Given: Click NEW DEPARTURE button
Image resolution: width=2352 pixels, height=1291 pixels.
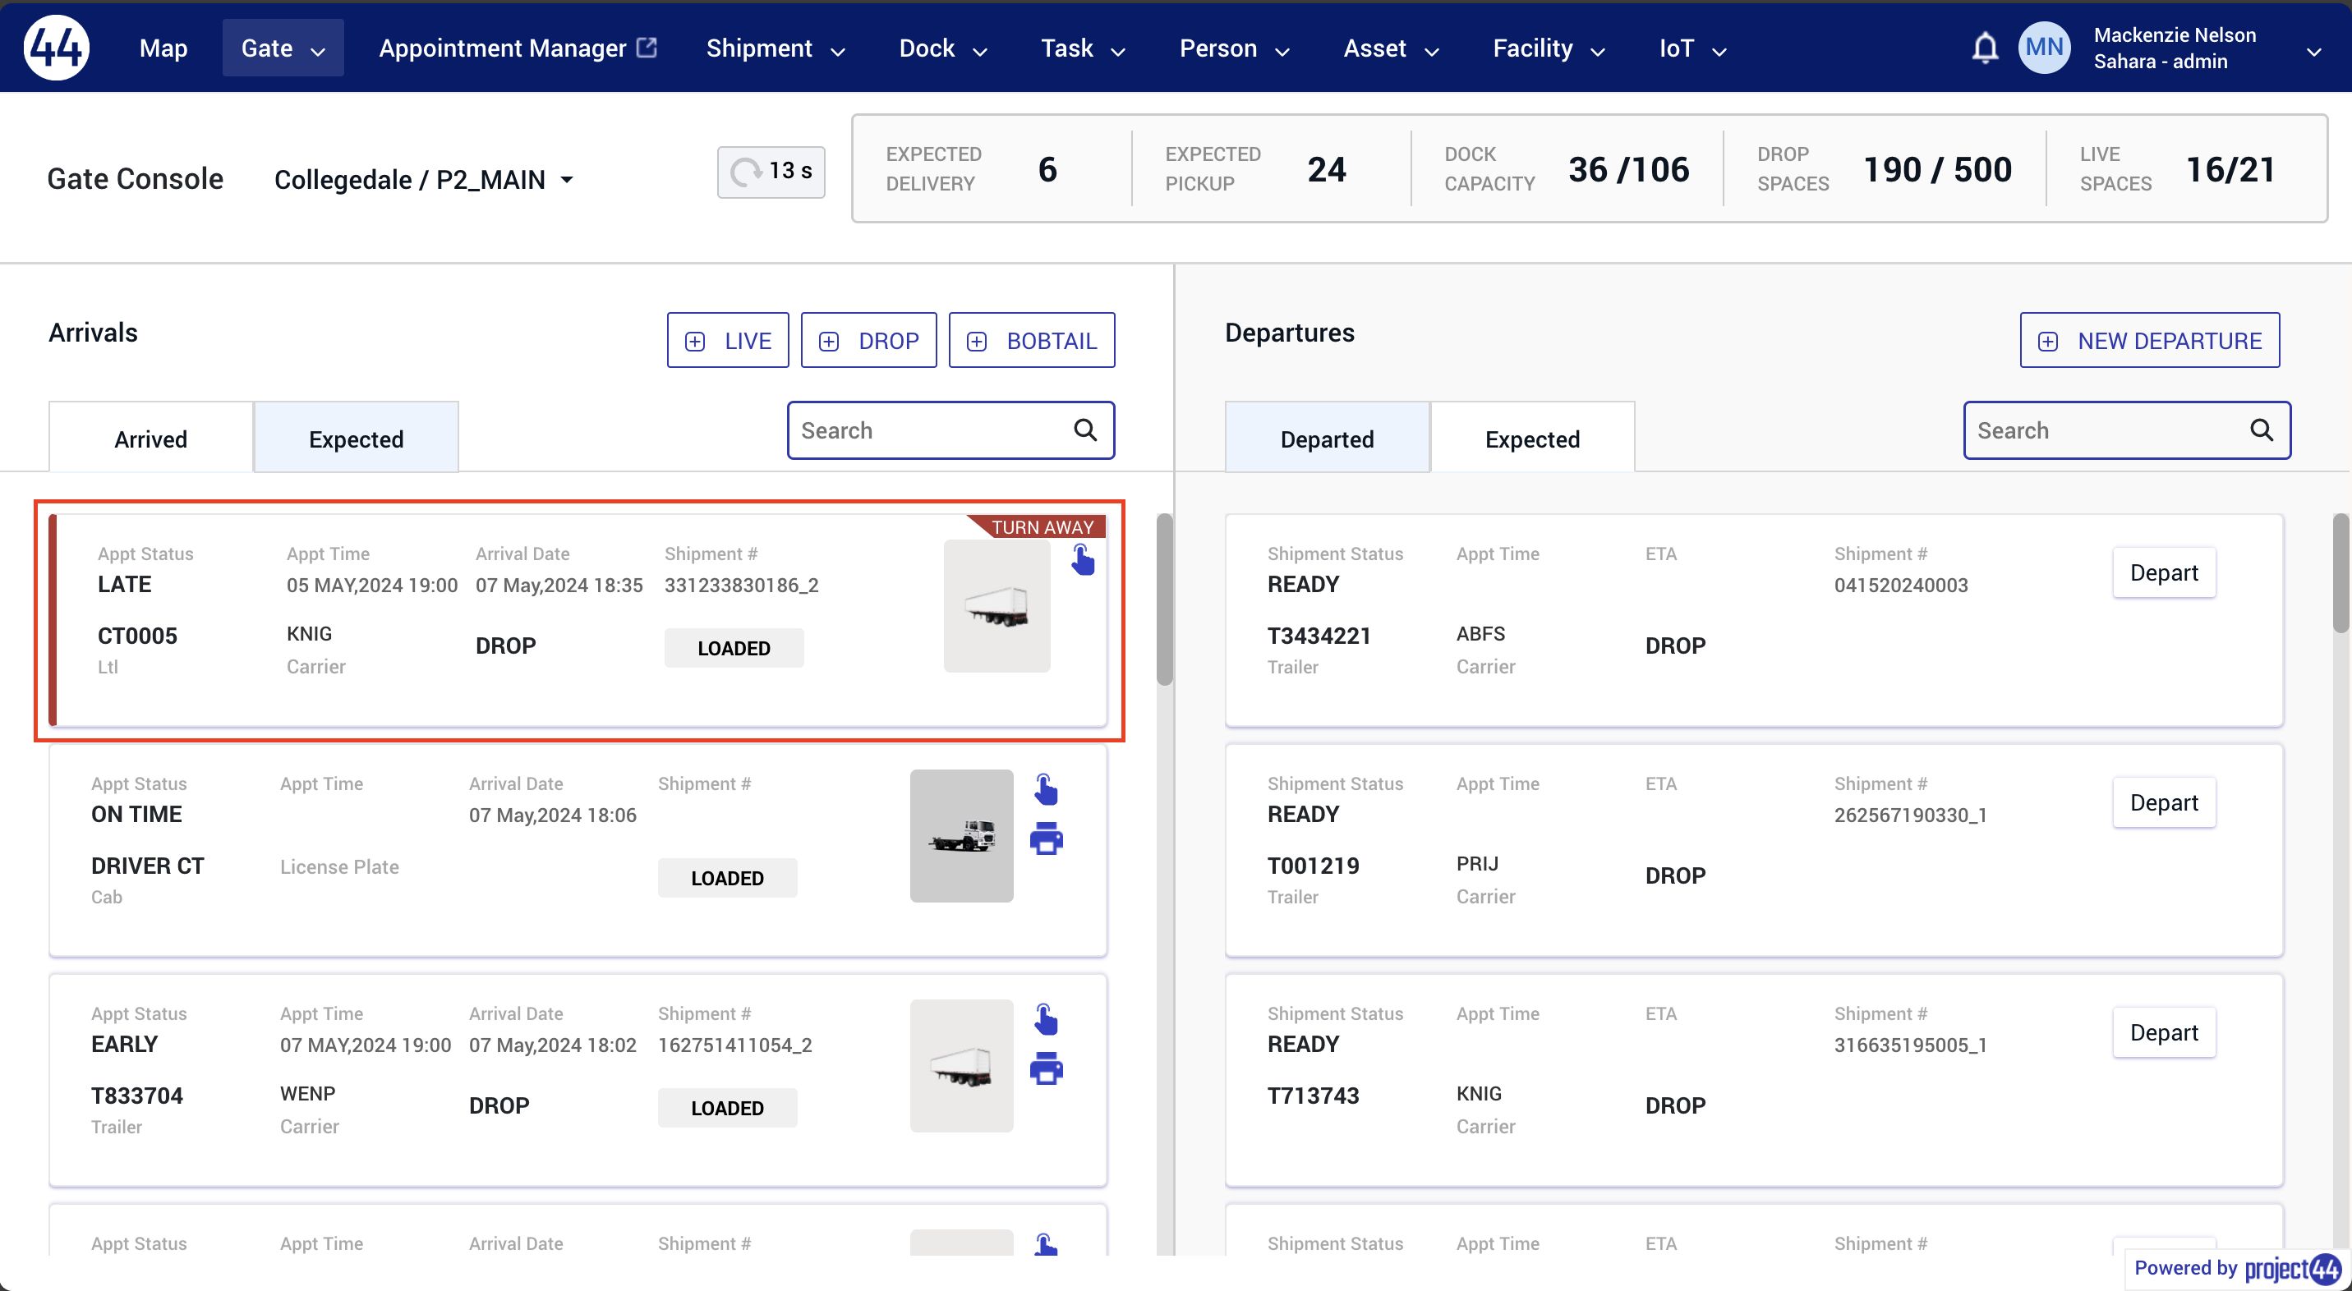Looking at the screenshot, I should click(x=2149, y=341).
